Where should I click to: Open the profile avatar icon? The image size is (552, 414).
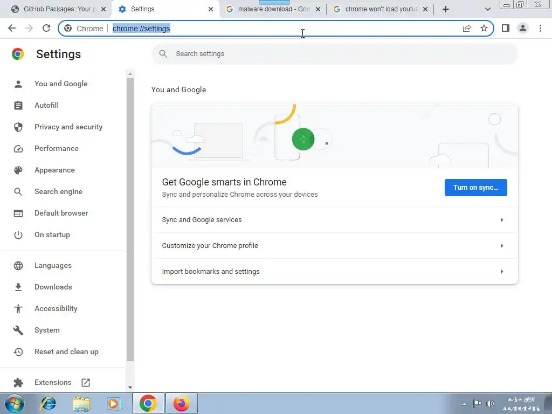tap(523, 28)
